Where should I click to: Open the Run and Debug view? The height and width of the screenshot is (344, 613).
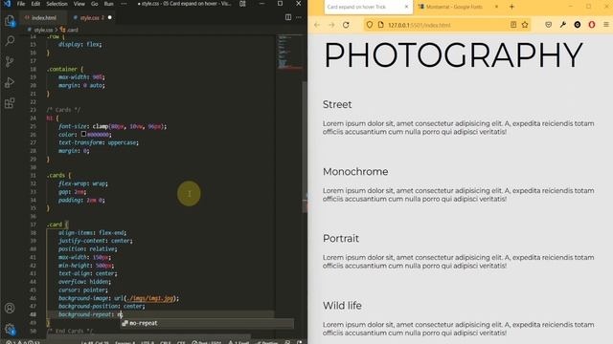10,82
